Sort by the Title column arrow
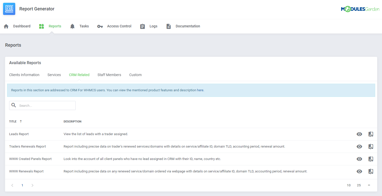Screen dimensions: 382x196 click(21, 121)
